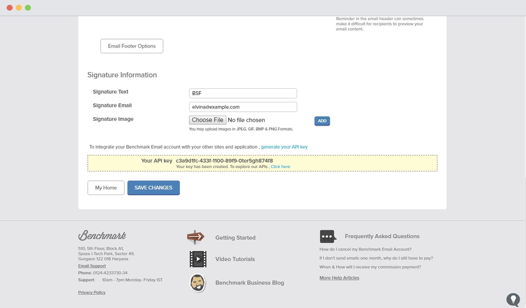Click the Getting Started signpost icon

pyautogui.click(x=196, y=237)
